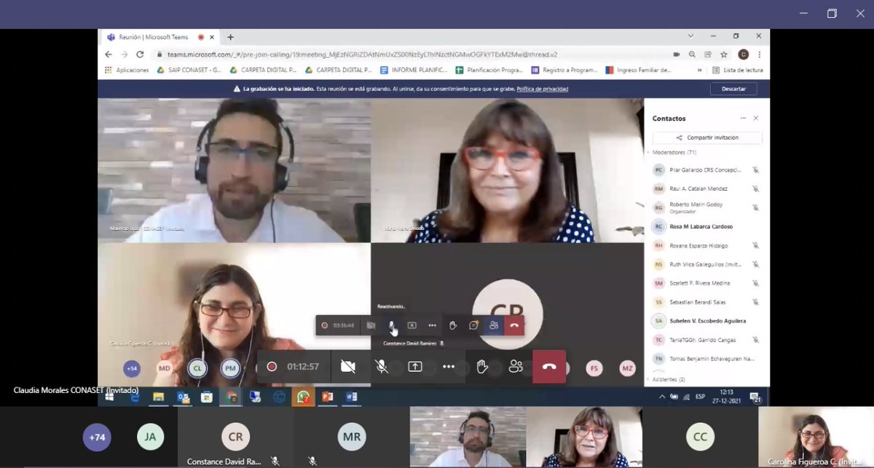
Task: Click the recording indicator beside 01:12:57
Action: tap(272, 367)
